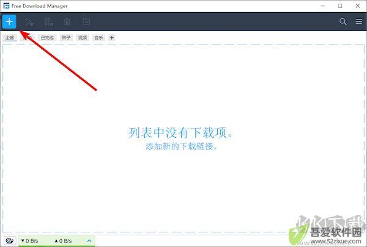Click the blue plus add download button
The height and width of the screenshot is (247, 367).
tap(9, 22)
